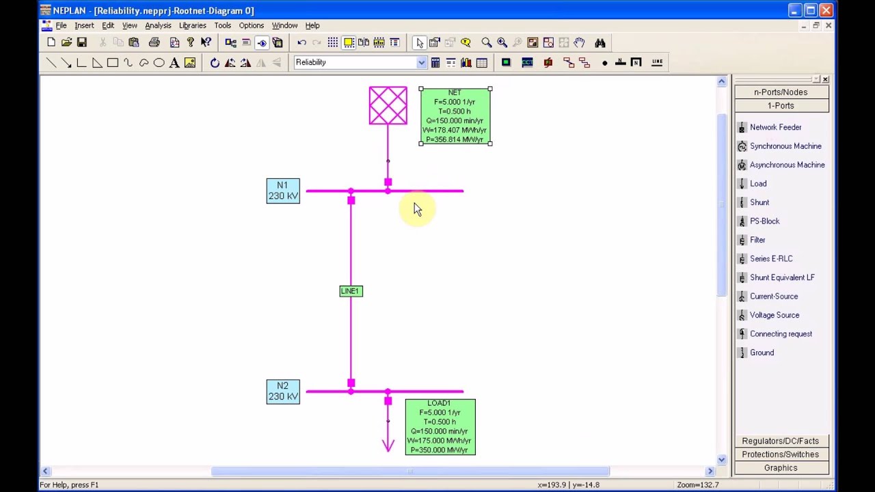
Task: Select the straight line drawing tool
Action: 51,62
